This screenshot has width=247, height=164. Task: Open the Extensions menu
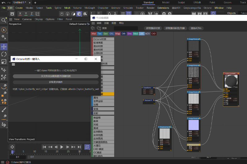pos(163,8)
